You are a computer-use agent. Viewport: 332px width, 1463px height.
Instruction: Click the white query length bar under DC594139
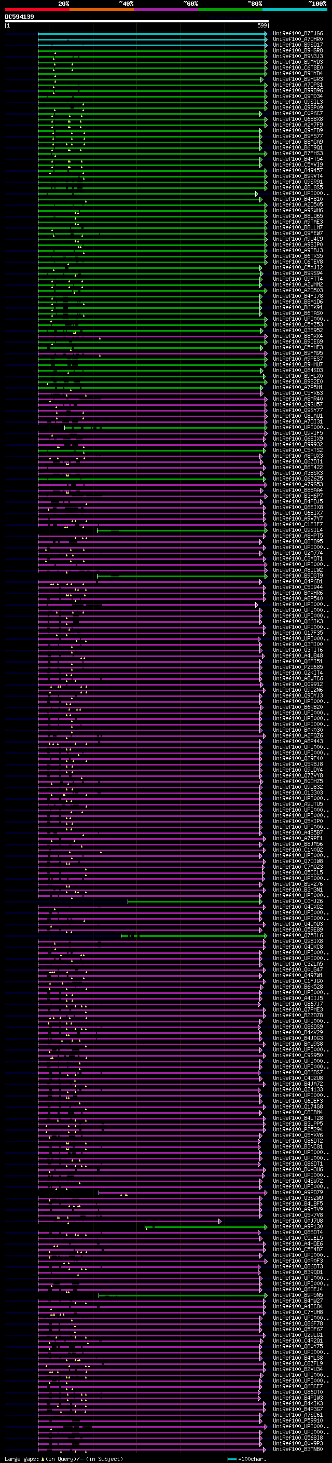pyautogui.click(x=137, y=21)
